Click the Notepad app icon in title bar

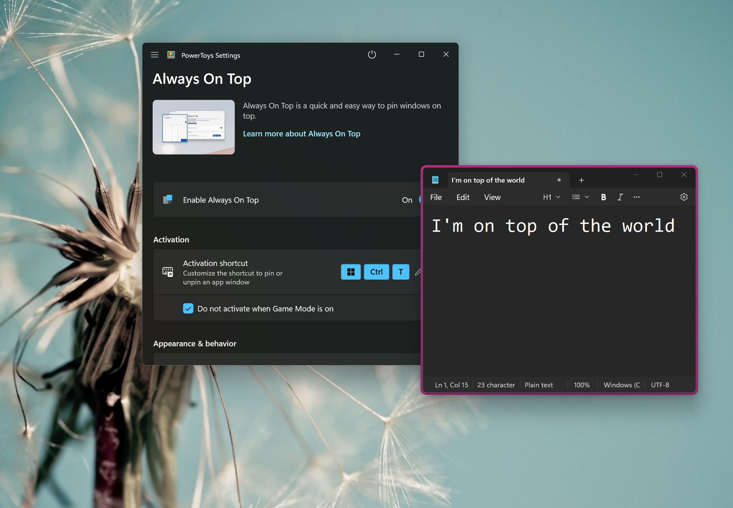pyautogui.click(x=435, y=180)
